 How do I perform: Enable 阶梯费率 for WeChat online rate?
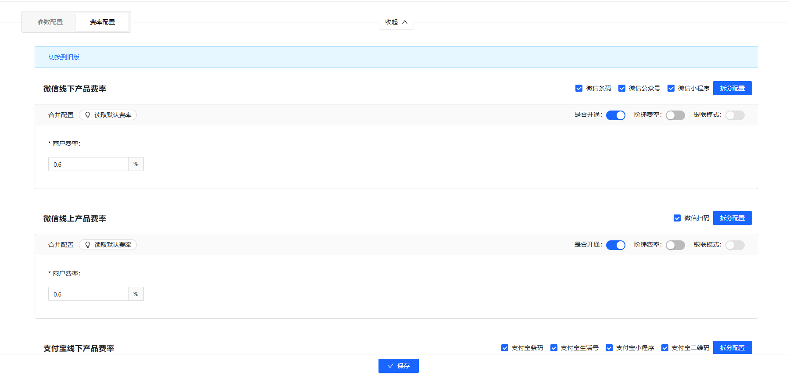(x=675, y=245)
